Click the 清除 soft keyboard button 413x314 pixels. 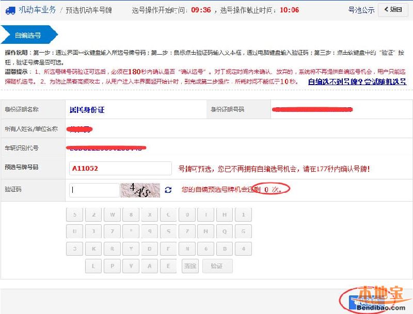click(190, 266)
